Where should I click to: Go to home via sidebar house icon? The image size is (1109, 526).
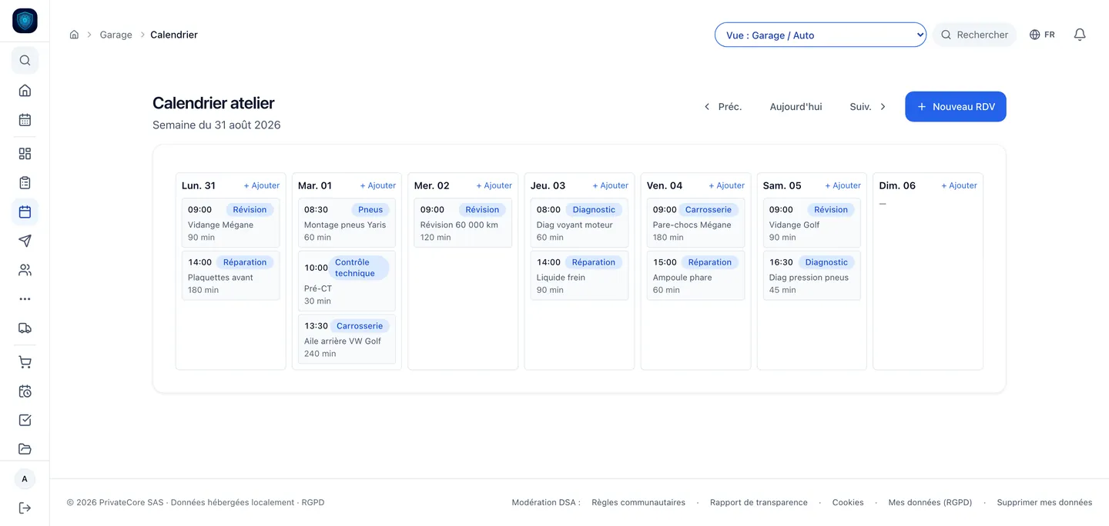[25, 90]
